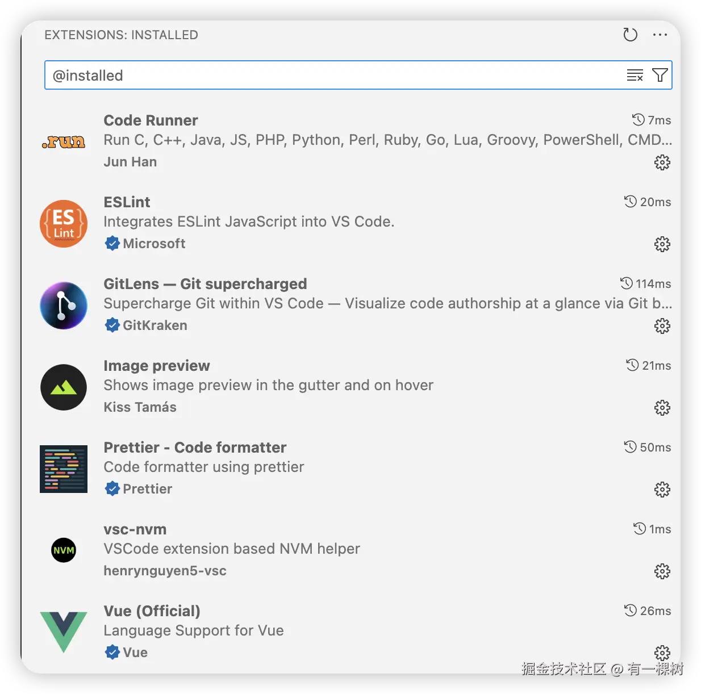Click 'Language Support for Vue' description
Screen dimensions: 701x694
click(194, 630)
